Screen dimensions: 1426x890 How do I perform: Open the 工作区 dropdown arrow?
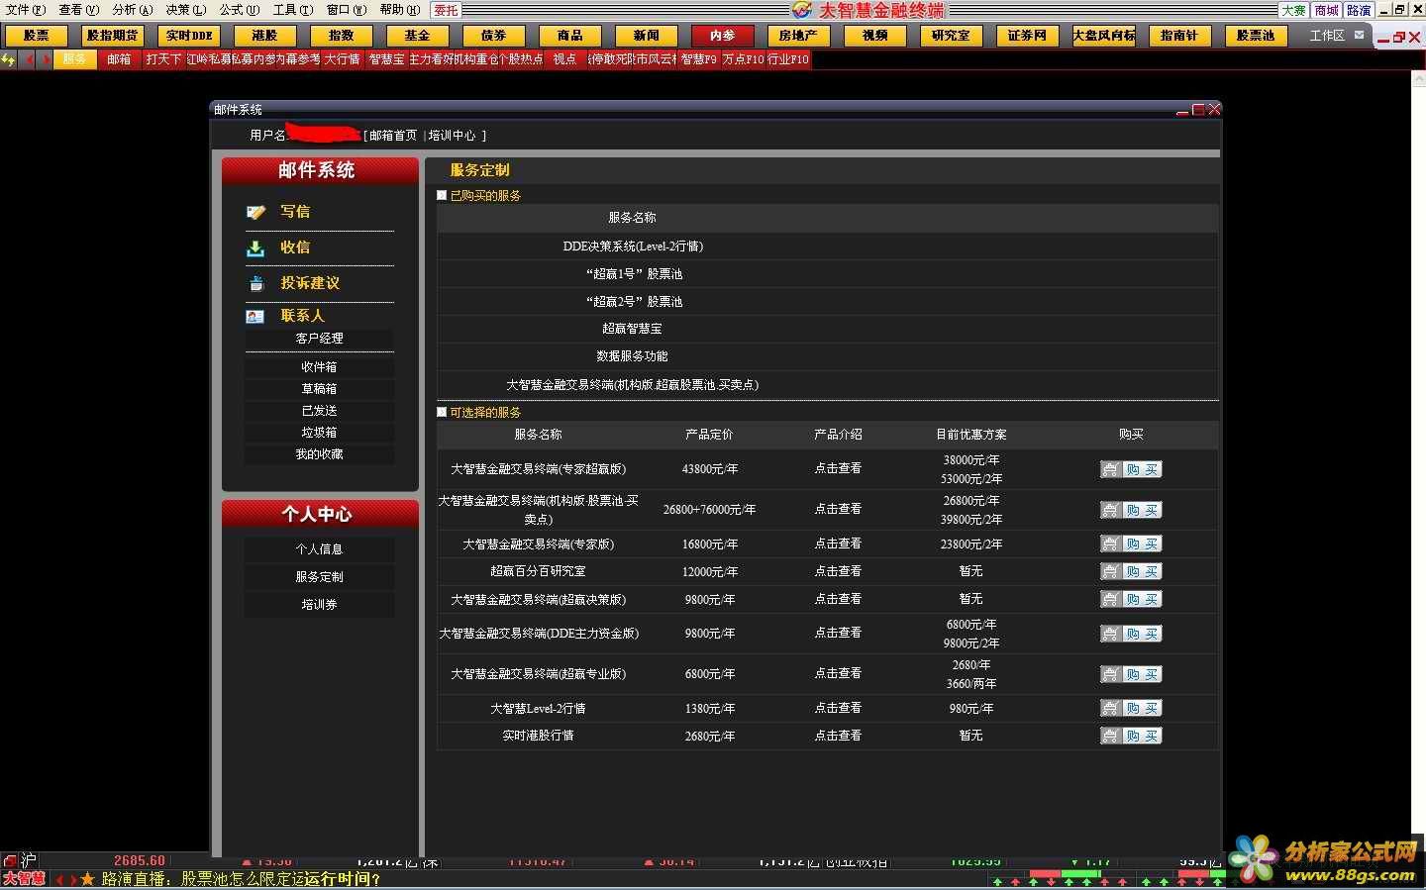coord(1360,36)
